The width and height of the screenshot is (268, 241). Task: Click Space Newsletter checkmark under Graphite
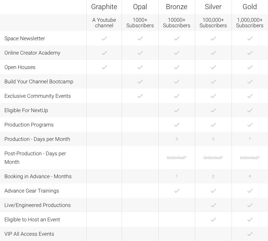coord(104,38)
